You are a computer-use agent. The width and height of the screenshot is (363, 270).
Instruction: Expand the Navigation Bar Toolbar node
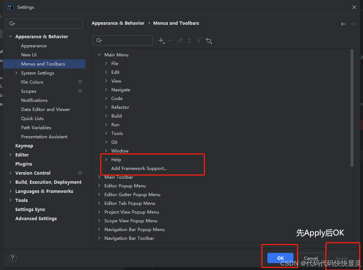click(99, 238)
